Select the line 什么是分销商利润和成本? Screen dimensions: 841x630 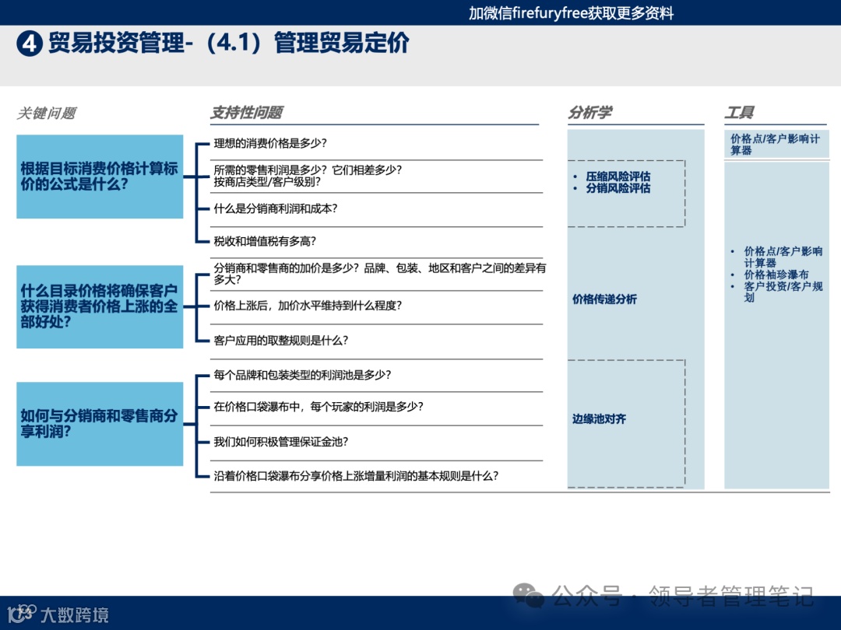(x=276, y=208)
